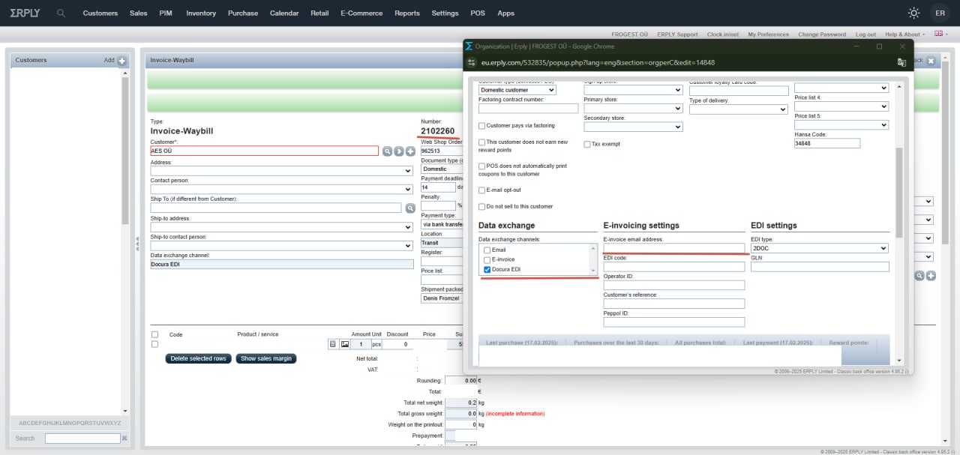Open the My Preferences link
Viewport: 960px width, 455px height.
[769, 34]
